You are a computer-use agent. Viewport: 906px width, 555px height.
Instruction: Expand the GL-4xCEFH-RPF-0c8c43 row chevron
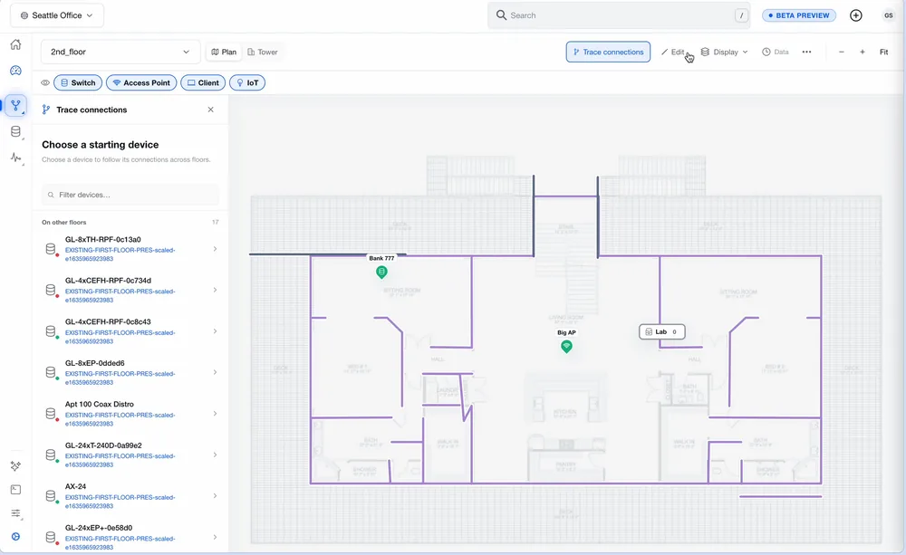tap(215, 331)
